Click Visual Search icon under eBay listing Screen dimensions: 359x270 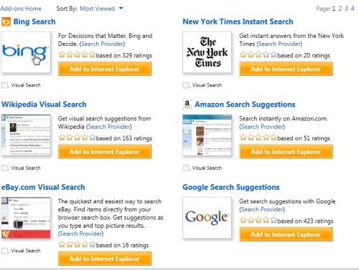[5, 251]
